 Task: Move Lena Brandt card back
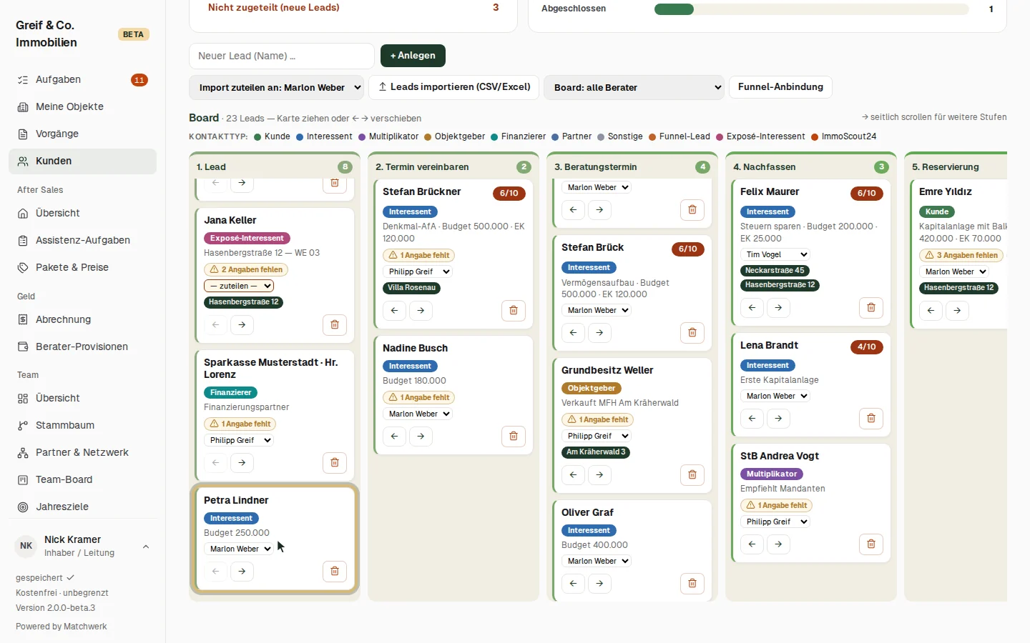point(752,418)
